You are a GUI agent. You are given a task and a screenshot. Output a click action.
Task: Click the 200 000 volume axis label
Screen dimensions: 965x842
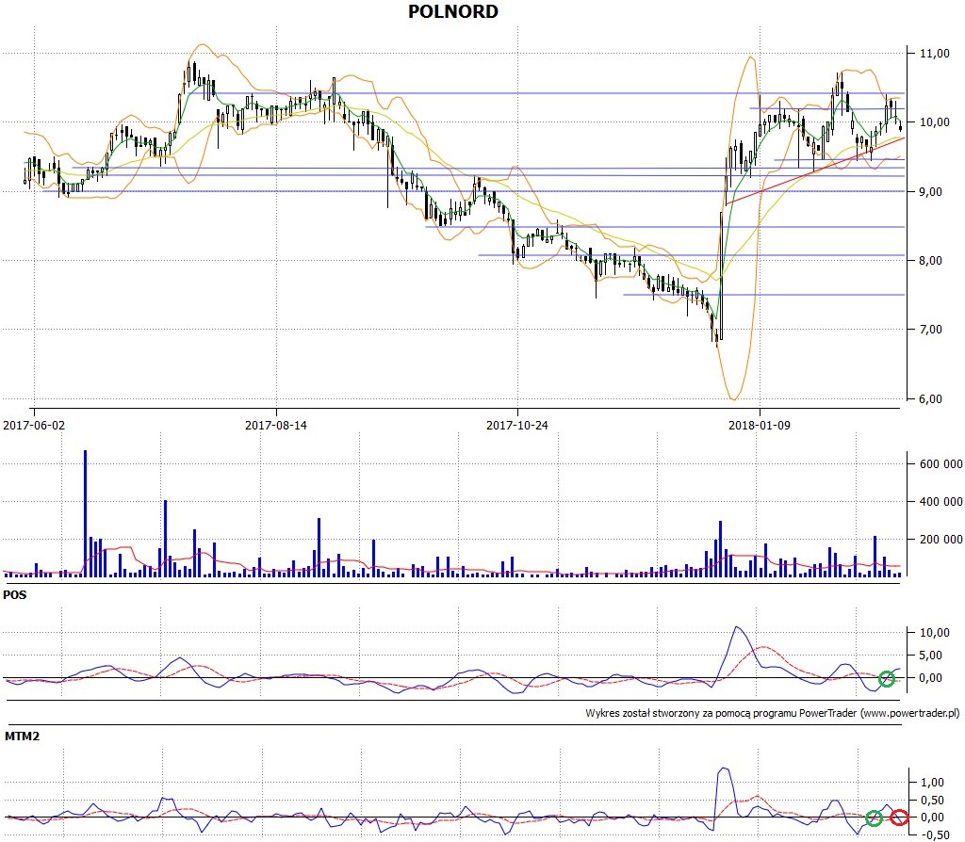(x=941, y=540)
